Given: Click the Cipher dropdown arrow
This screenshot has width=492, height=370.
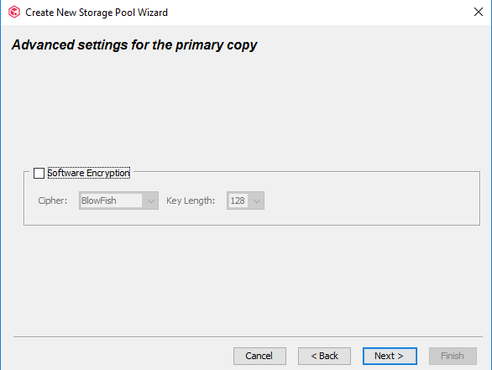Looking at the screenshot, I should pyautogui.click(x=150, y=201).
